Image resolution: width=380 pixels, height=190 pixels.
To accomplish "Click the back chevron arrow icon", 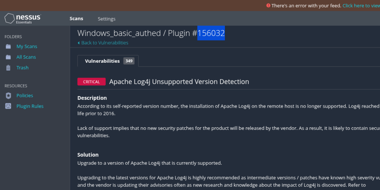I will click(79, 43).
